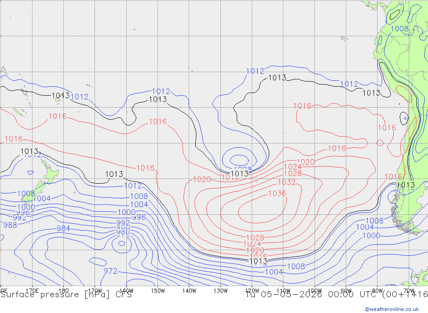Click the 130W longitude label
The image size is (428, 313).
[x=220, y=291]
